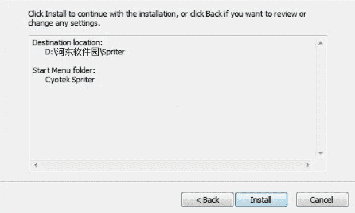Click the Chinese folder name 河东软件园 in path
Screen dimensions: 355x213
77,52
